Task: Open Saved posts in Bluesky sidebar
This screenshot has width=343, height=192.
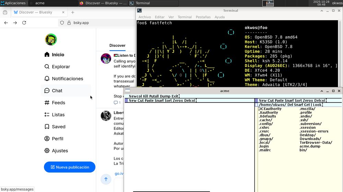Action: [x=55, y=126]
